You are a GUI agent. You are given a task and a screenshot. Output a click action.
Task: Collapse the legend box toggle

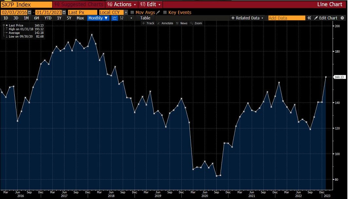[4, 25]
